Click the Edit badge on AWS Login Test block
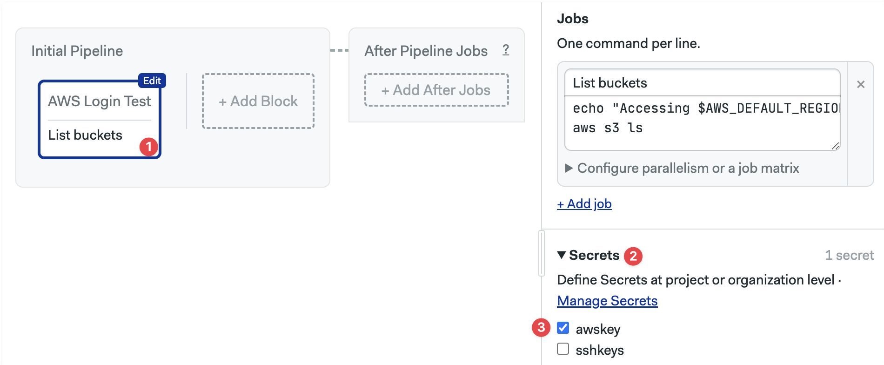Image resolution: width=884 pixels, height=365 pixels. pos(152,81)
